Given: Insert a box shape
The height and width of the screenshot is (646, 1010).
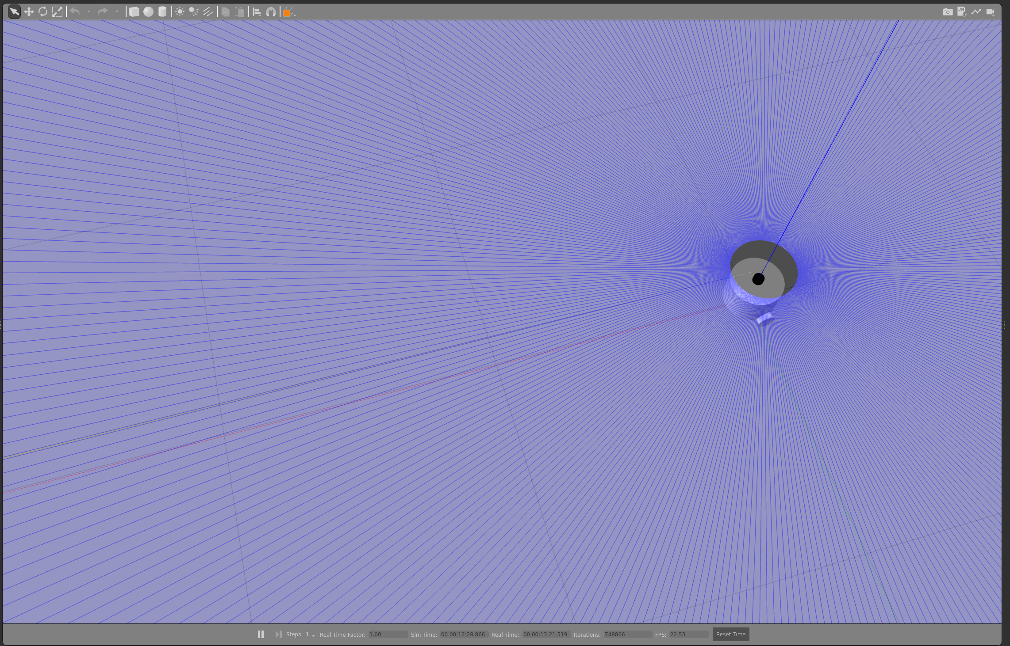Looking at the screenshot, I should pos(134,12).
